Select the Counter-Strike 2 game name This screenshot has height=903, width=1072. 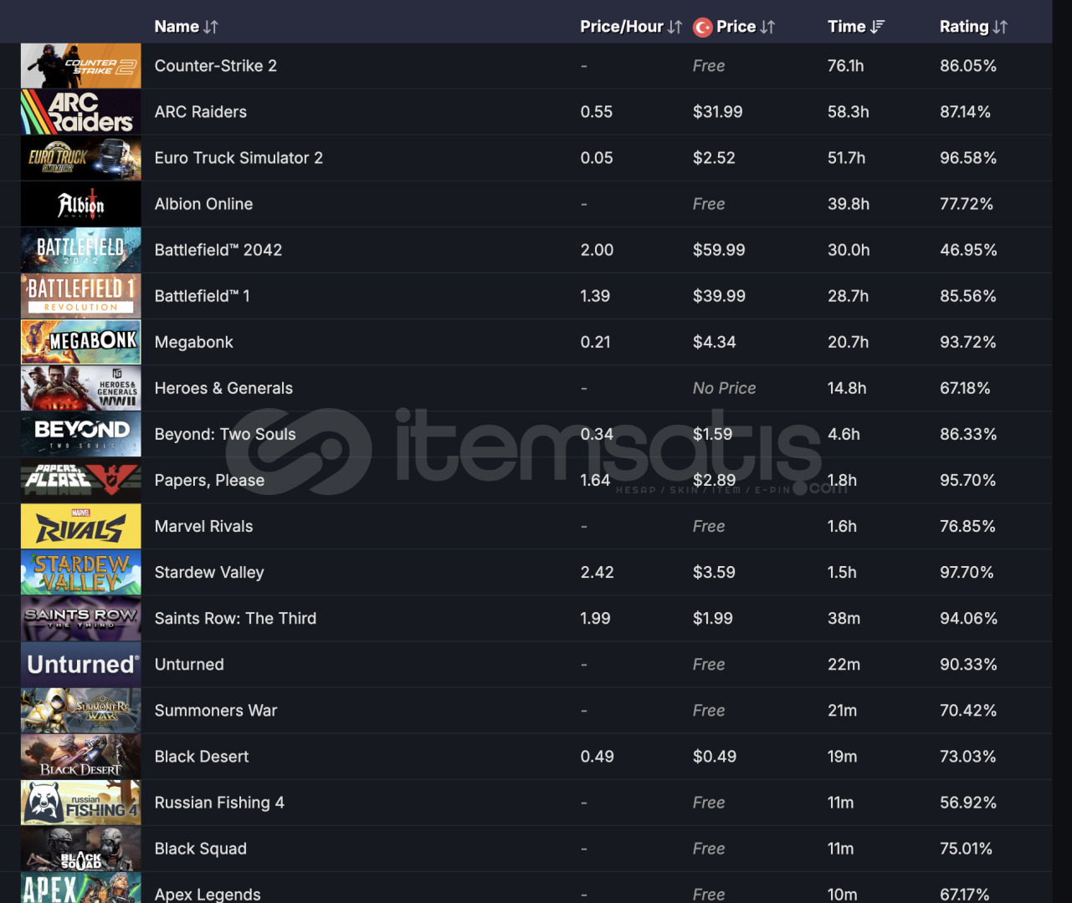(x=216, y=66)
